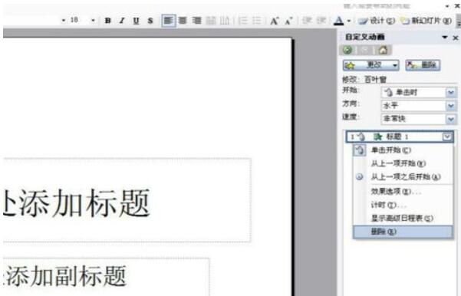The image size is (461, 296).
Task: Toggle bold text formatting
Action: point(108,21)
